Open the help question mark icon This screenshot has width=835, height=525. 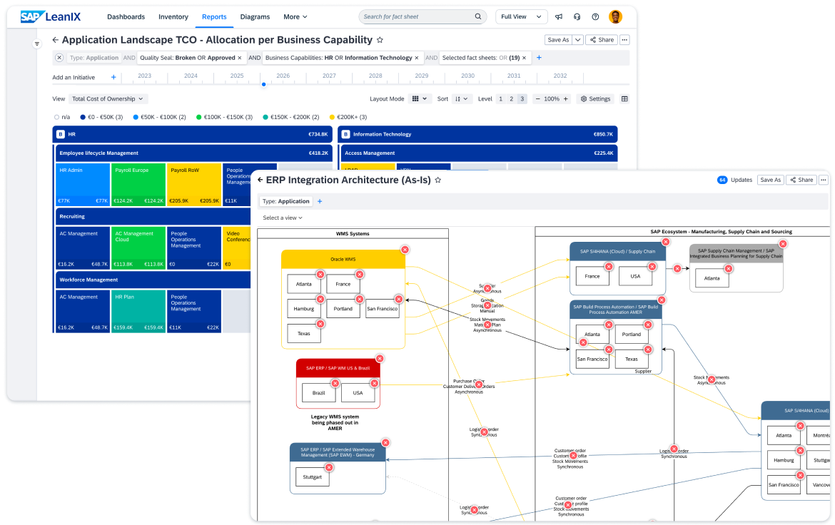(x=595, y=16)
